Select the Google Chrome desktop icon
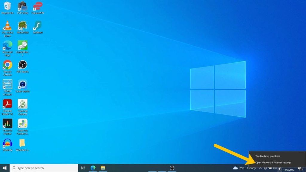Image resolution: width=306 pixels, height=172 pixels. pyautogui.click(x=7, y=68)
